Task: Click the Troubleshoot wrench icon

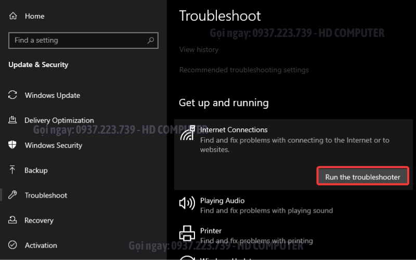Action: [12, 195]
